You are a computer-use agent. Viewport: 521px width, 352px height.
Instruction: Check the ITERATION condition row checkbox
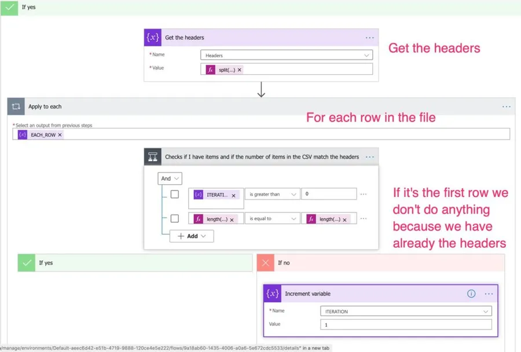click(175, 195)
